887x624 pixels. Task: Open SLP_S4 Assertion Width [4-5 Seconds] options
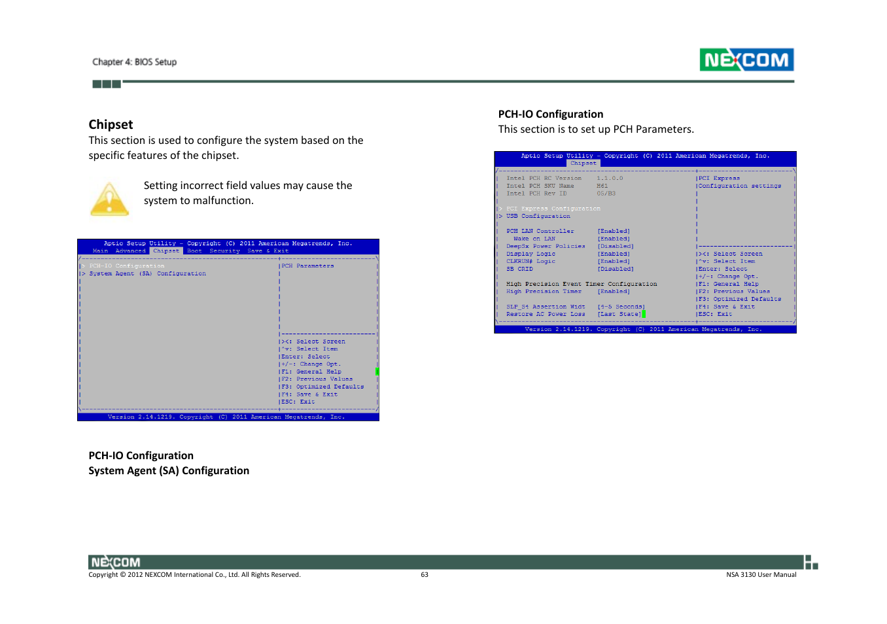621,307
